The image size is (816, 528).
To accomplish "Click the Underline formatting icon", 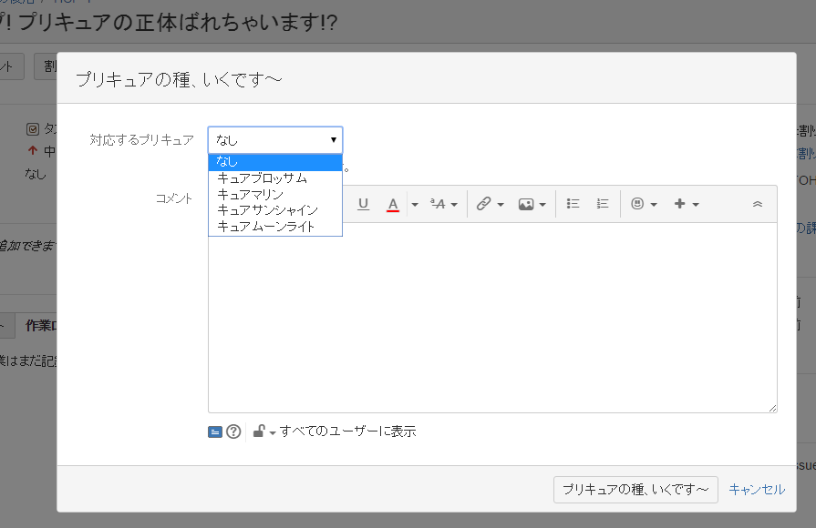I will [362, 203].
